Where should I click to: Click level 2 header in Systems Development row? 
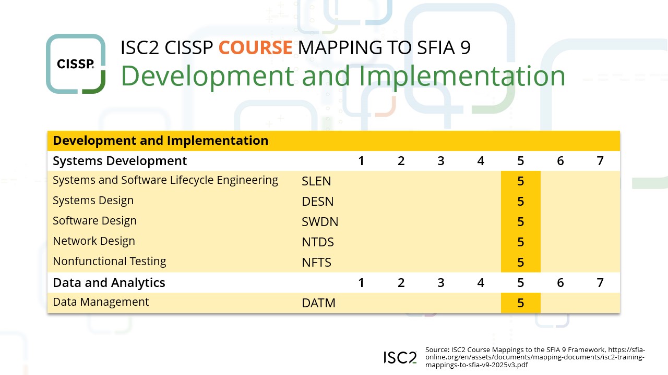[x=401, y=161]
